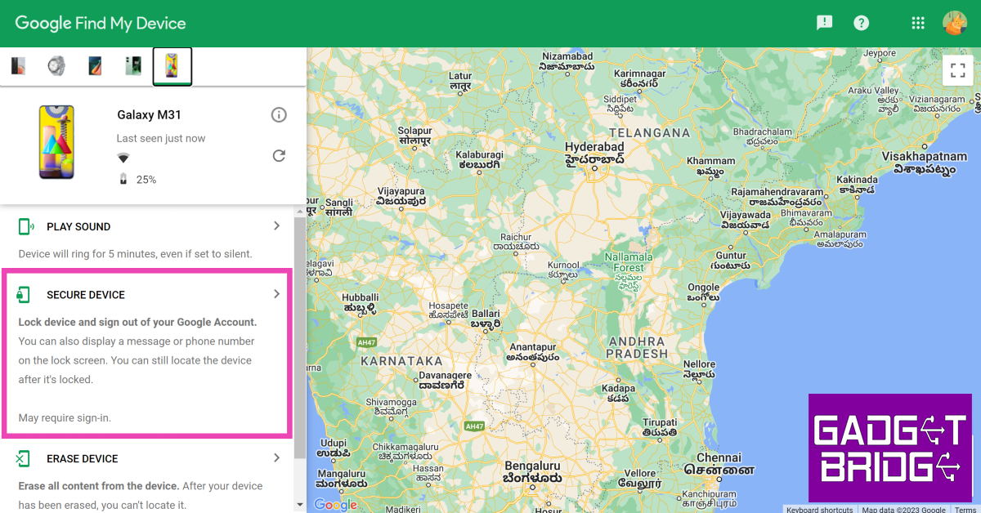Open the help question mark icon

(861, 23)
